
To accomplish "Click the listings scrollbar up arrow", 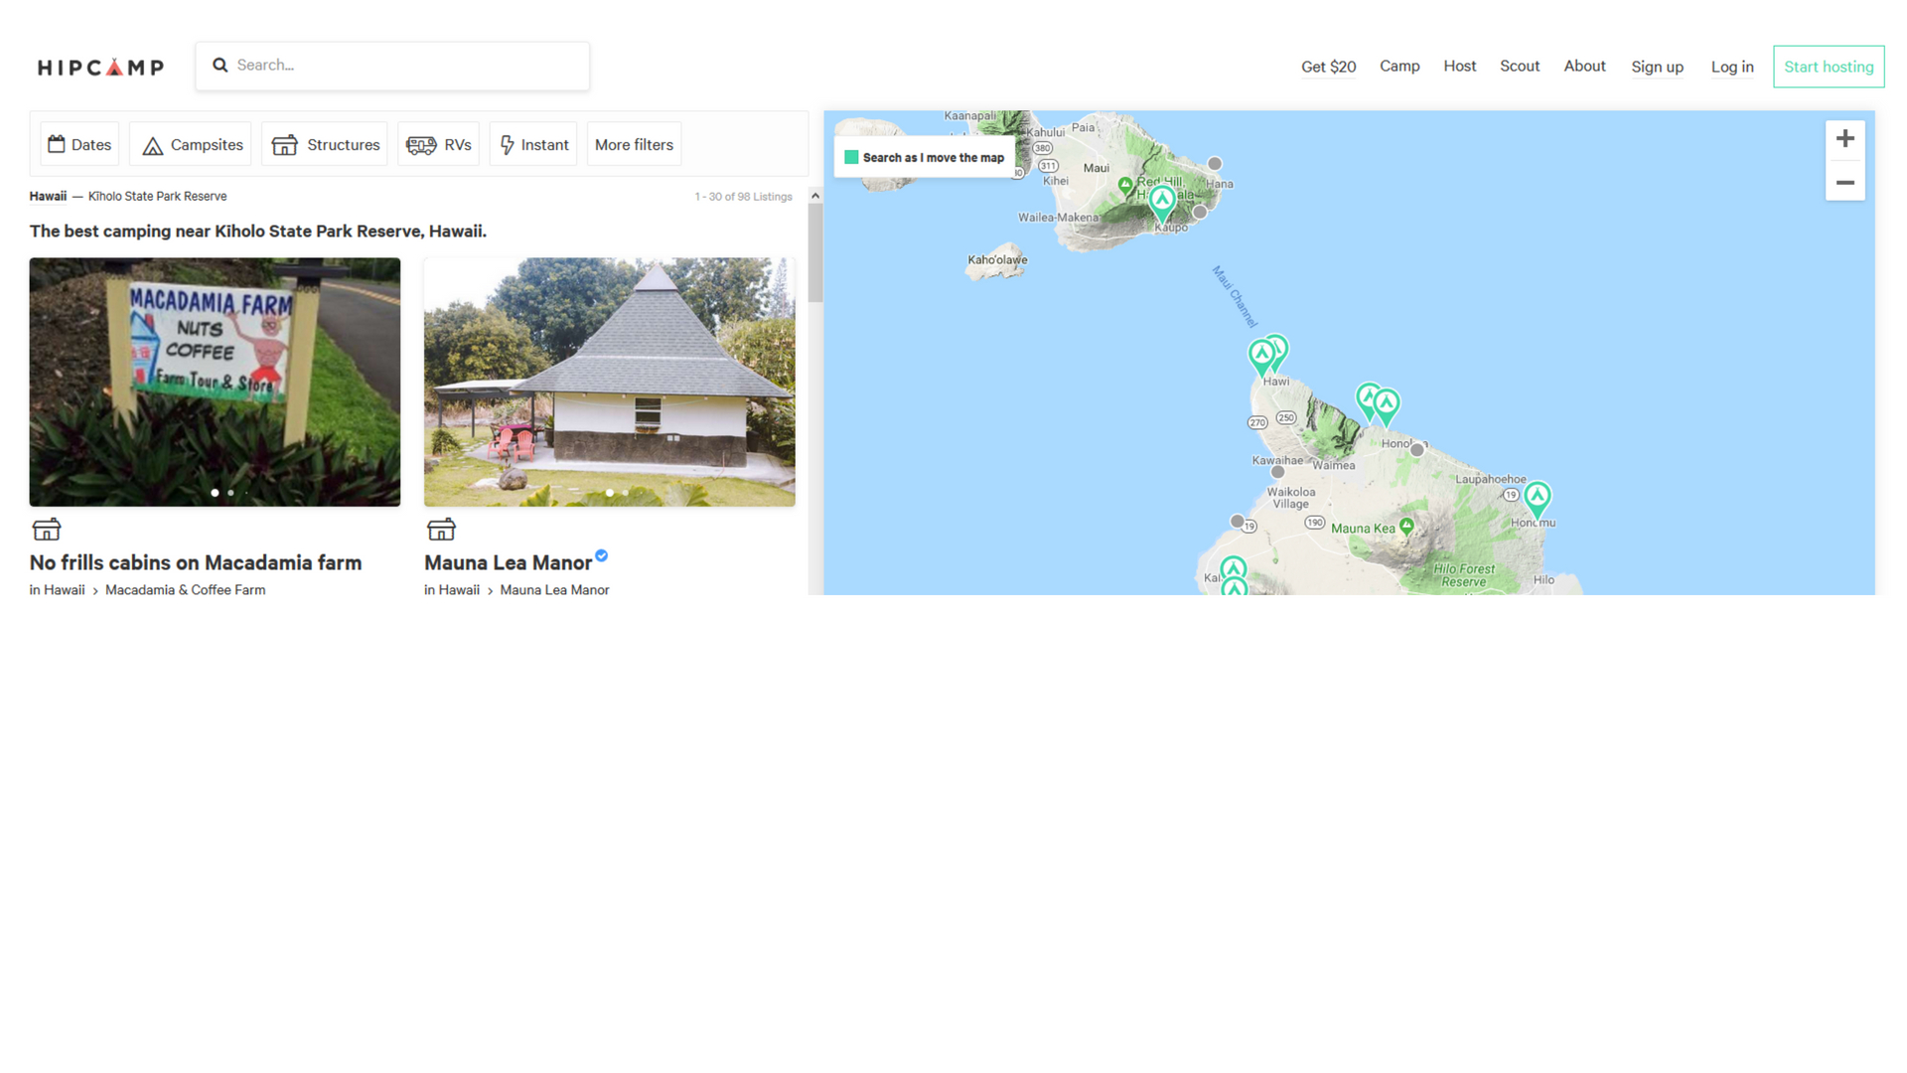I will [x=815, y=196].
